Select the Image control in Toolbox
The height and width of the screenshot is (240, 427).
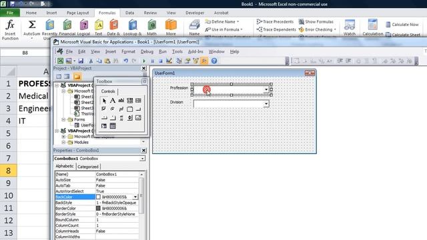click(x=138, y=118)
